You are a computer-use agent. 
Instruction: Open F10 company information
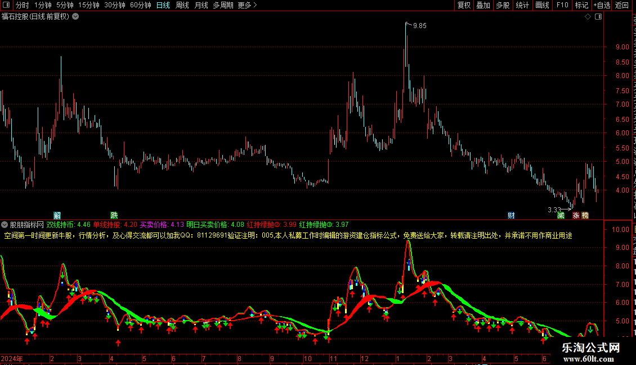562,5
